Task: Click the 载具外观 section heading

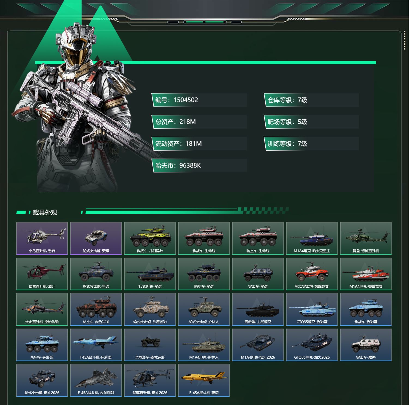Action: point(45,212)
